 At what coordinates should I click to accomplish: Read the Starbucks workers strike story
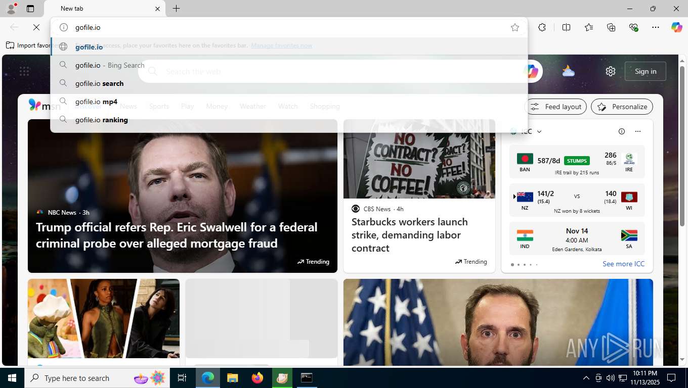click(410, 235)
